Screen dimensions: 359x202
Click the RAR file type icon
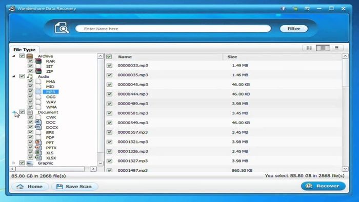38,61
